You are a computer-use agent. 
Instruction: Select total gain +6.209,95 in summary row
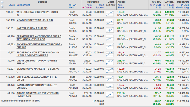(x=169, y=101)
